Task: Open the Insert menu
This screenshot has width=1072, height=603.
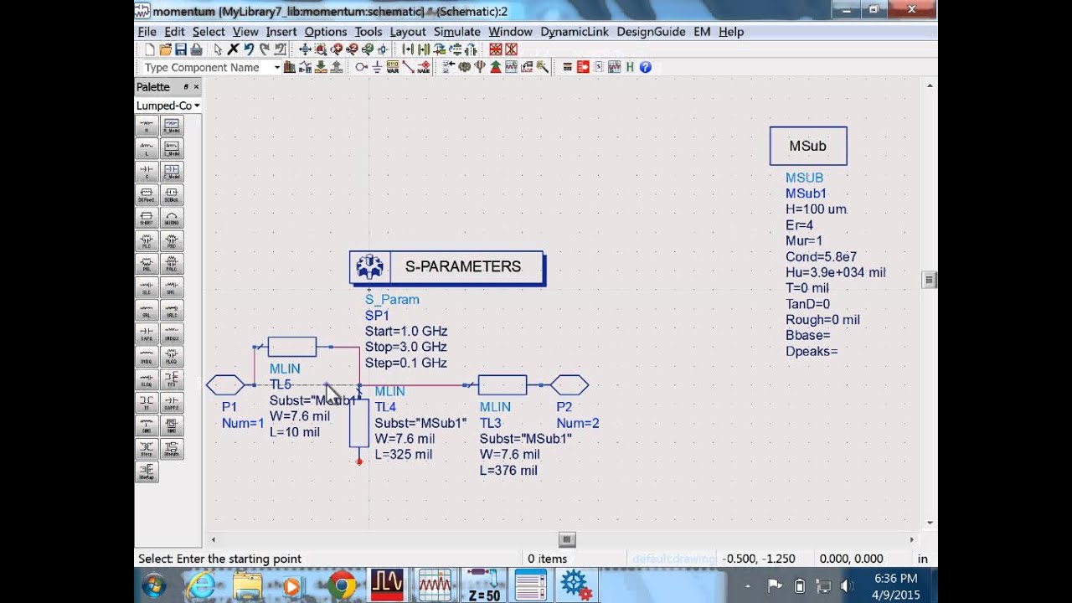Action: click(281, 32)
